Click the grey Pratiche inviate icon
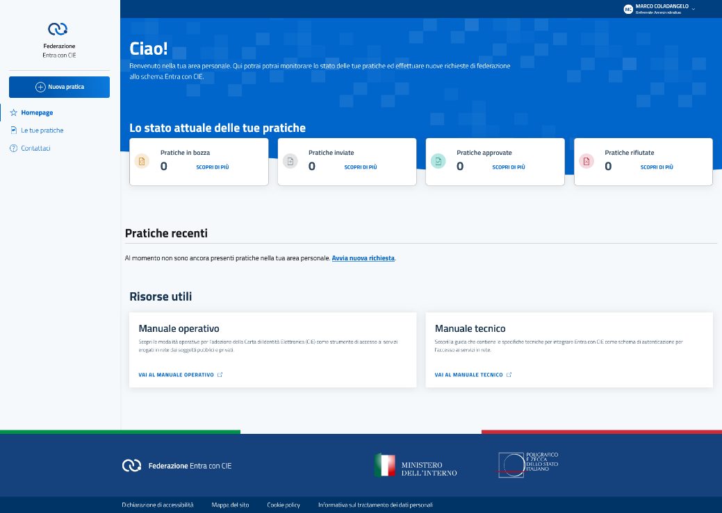 pos(290,162)
